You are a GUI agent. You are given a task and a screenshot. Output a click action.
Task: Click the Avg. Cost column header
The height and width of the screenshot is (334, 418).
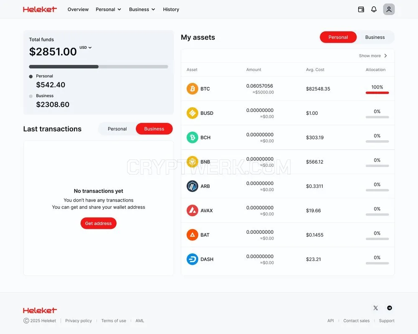[x=315, y=70]
